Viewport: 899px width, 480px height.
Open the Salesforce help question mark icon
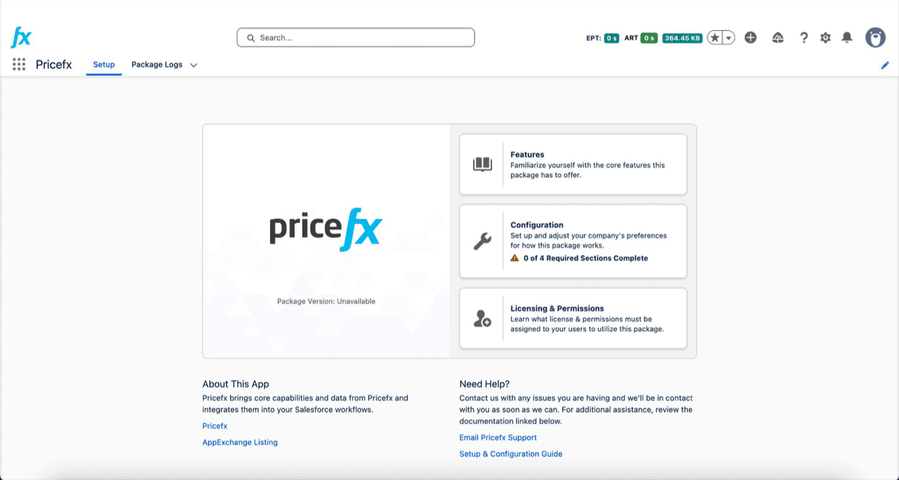point(803,38)
